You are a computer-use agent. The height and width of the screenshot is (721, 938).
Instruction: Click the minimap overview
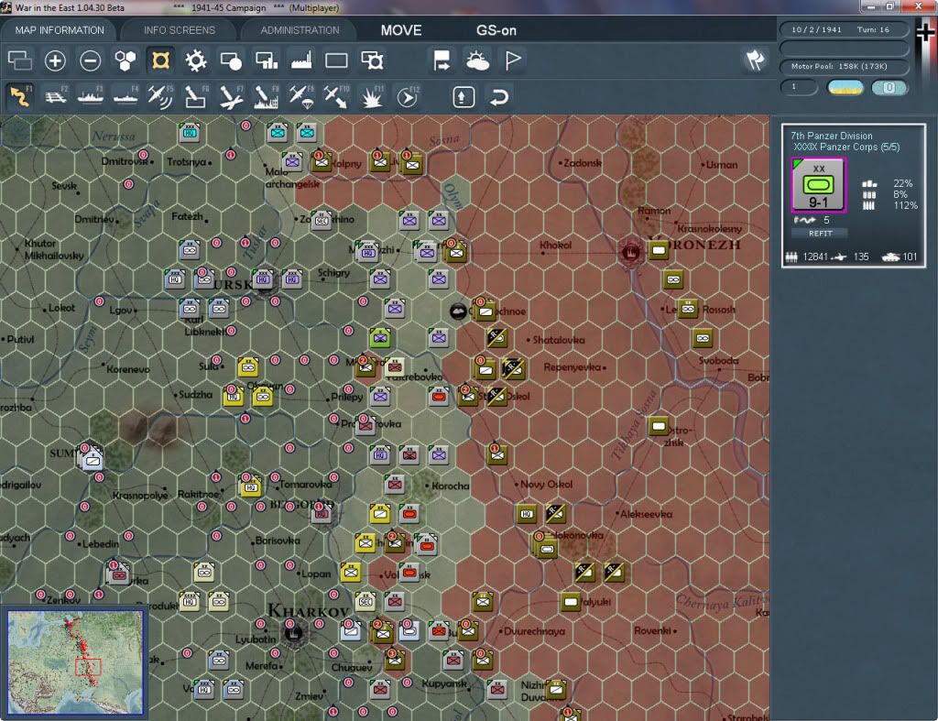75,661
